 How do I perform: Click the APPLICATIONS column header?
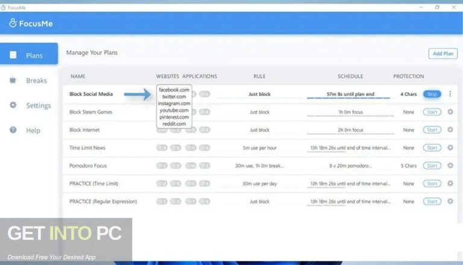click(x=200, y=76)
